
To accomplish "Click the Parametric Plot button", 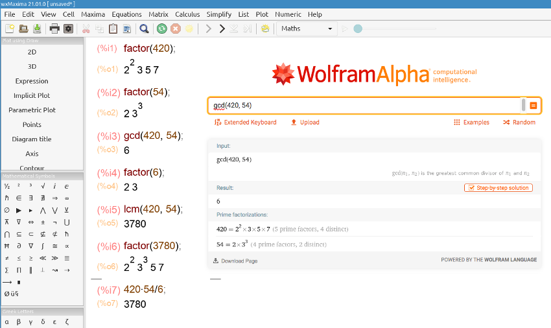I will point(32,110).
